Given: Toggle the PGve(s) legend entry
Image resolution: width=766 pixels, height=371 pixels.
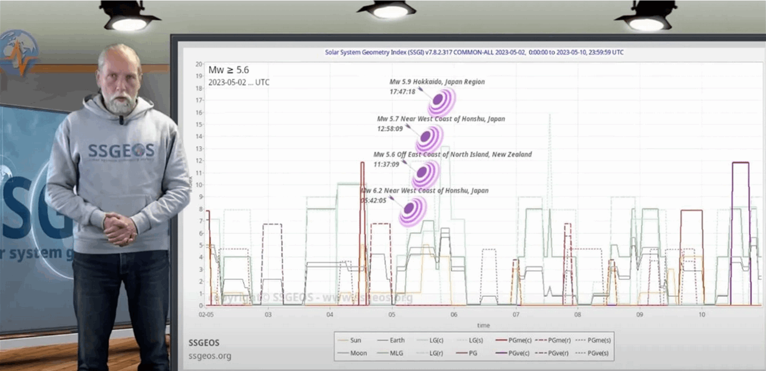Looking at the screenshot, I should (591, 353).
